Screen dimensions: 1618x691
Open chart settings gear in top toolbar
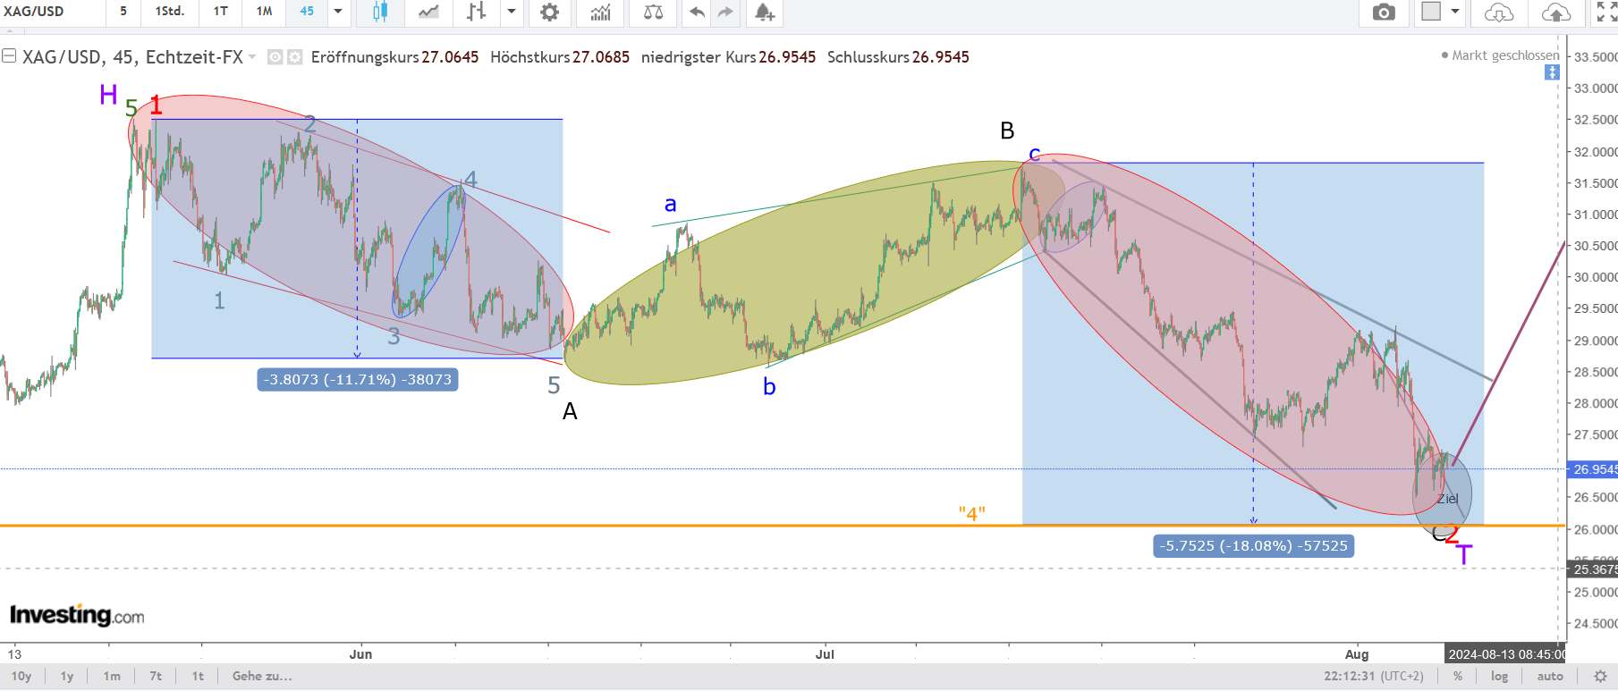point(549,12)
